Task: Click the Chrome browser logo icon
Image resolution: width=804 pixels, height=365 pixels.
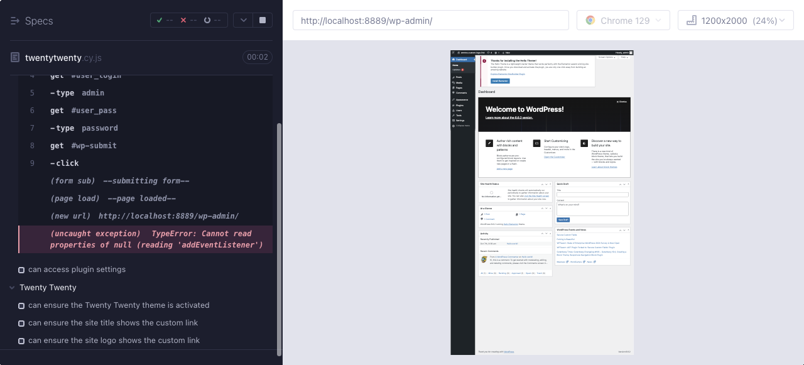Action: click(590, 20)
